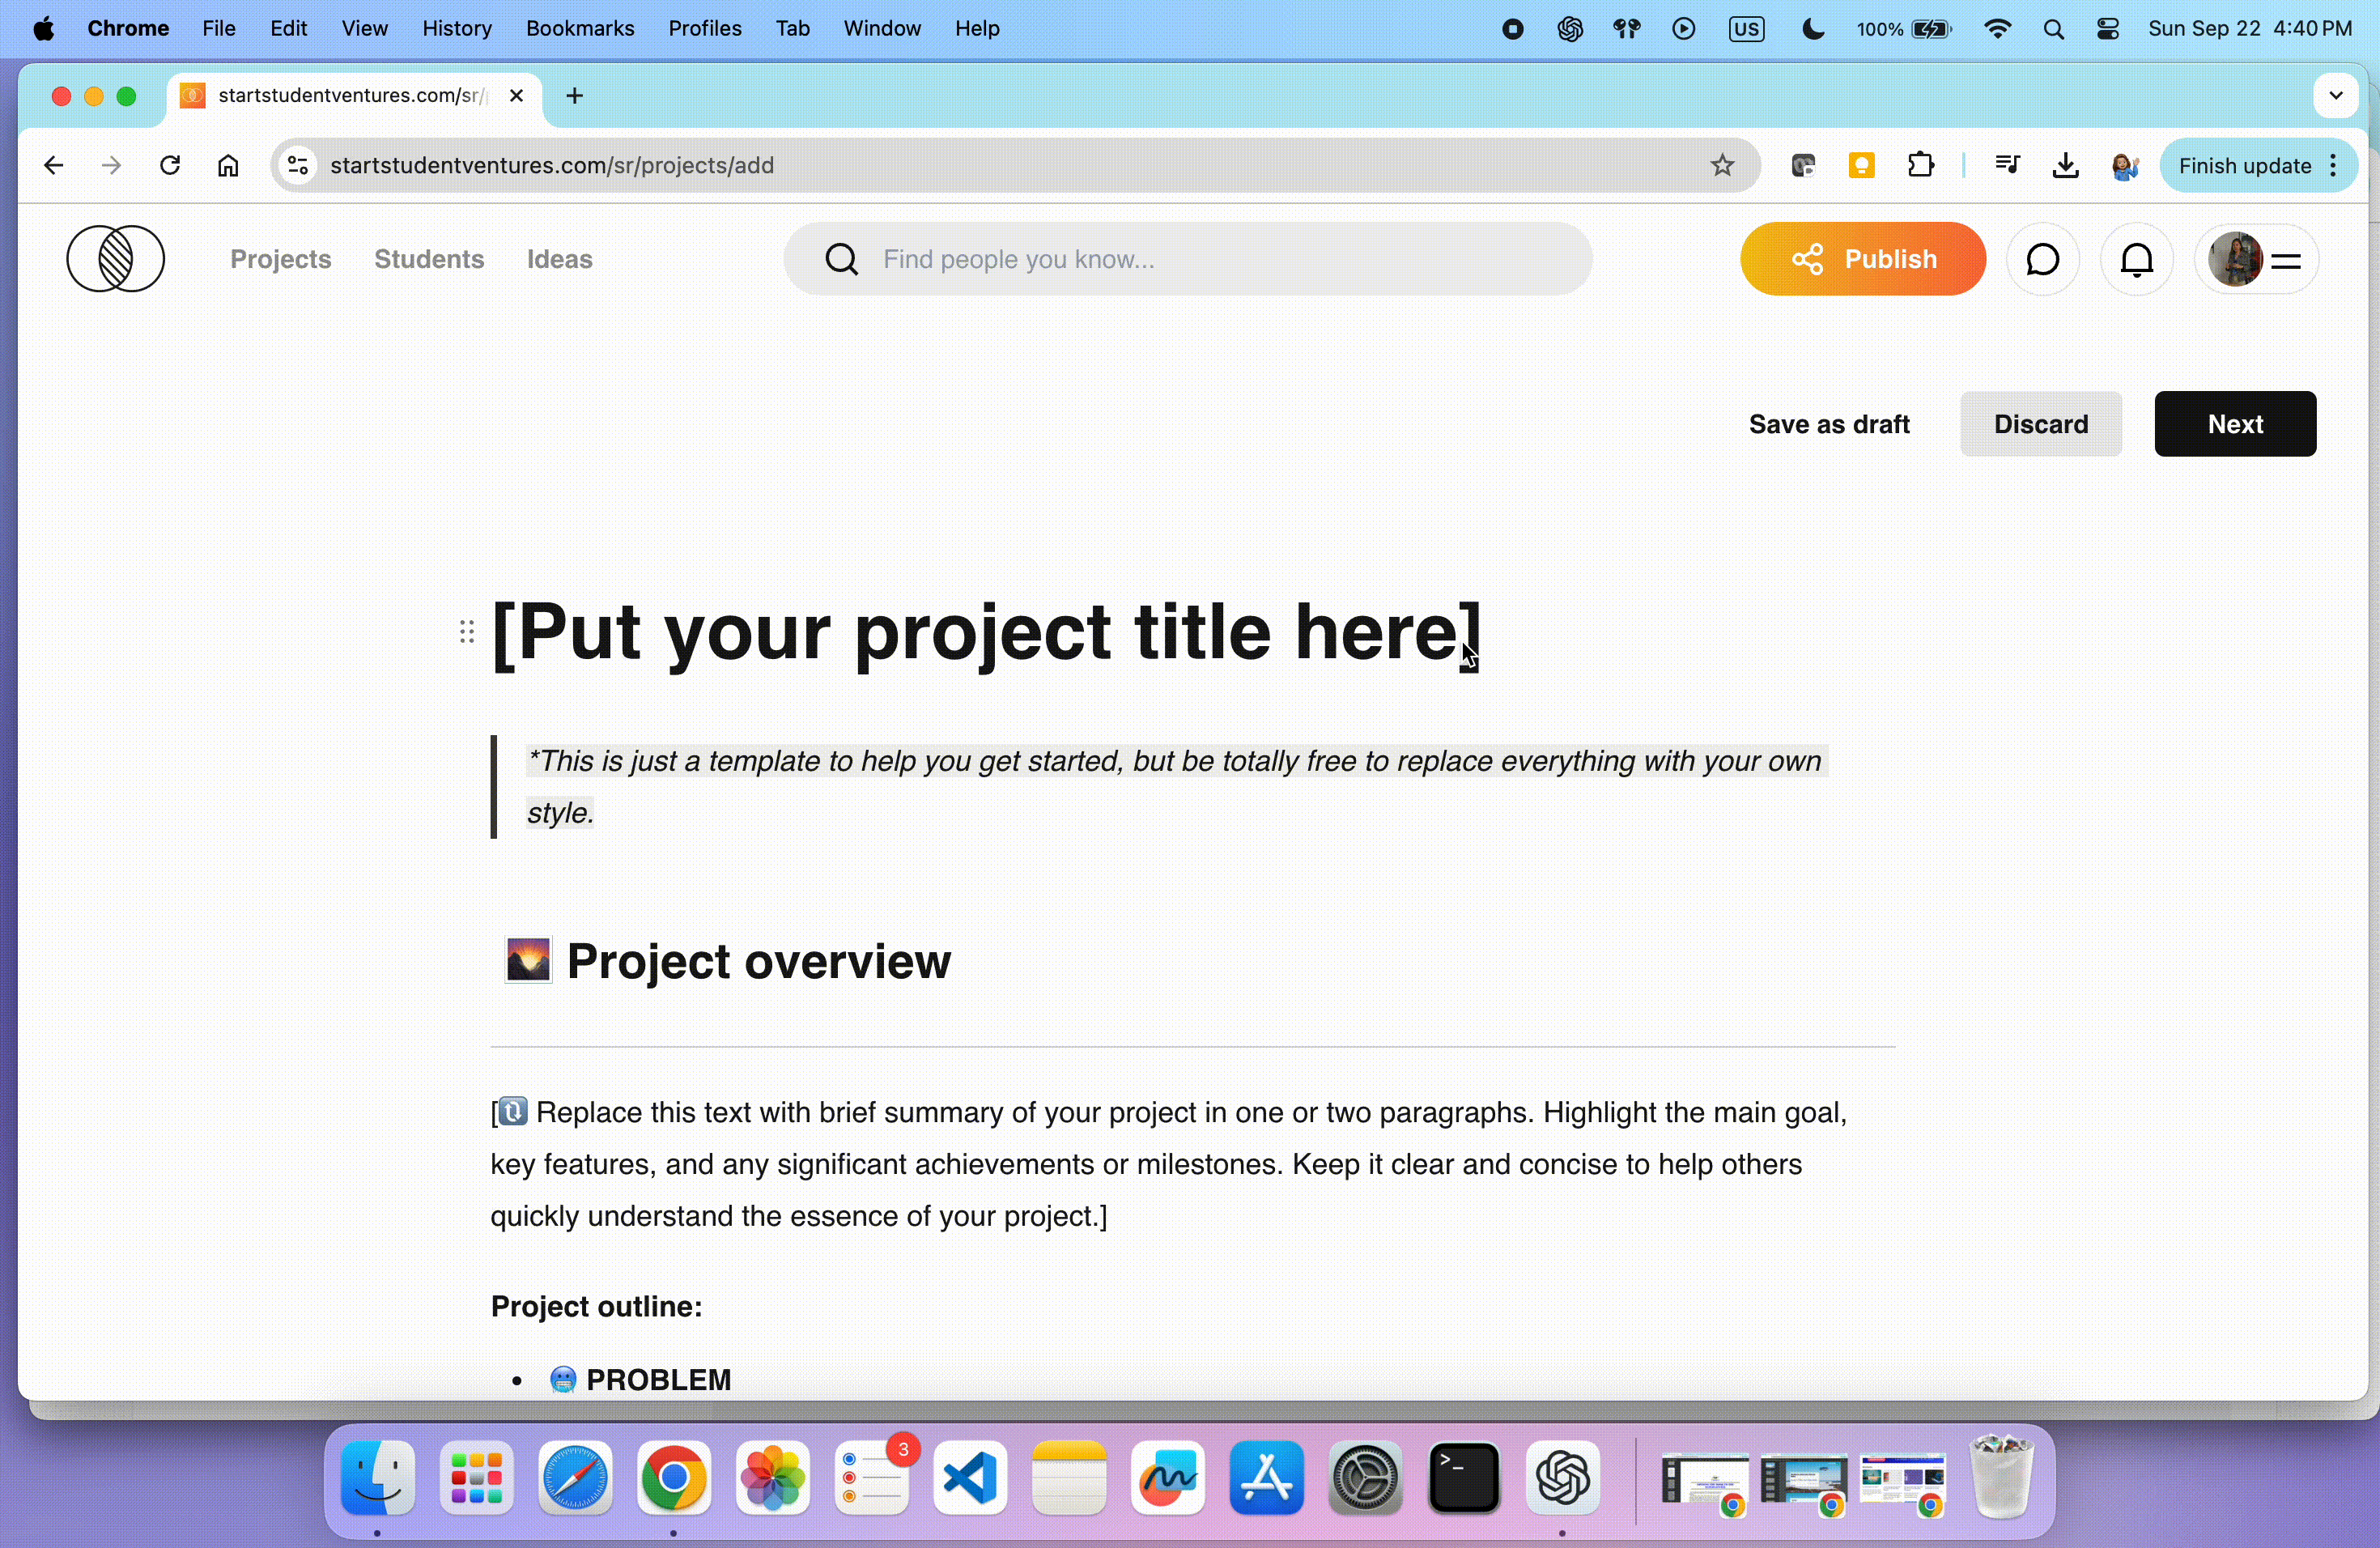
Task: Open Visual Studio Code from the Dock
Action: pyautogui.click(x=970, y=1477)
